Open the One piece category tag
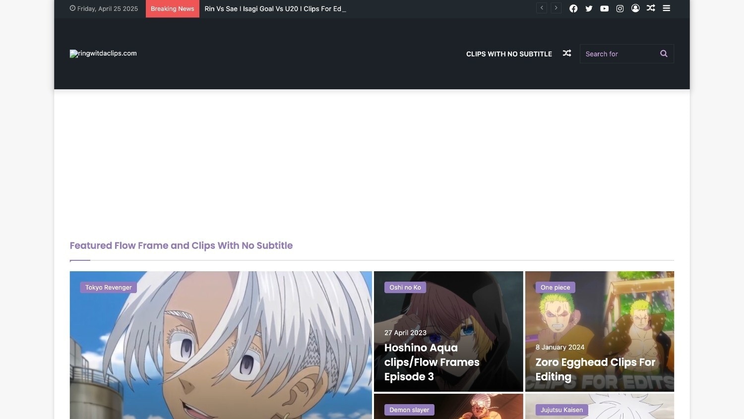Viewport: 744px width, 419px height. coord(556,288)
